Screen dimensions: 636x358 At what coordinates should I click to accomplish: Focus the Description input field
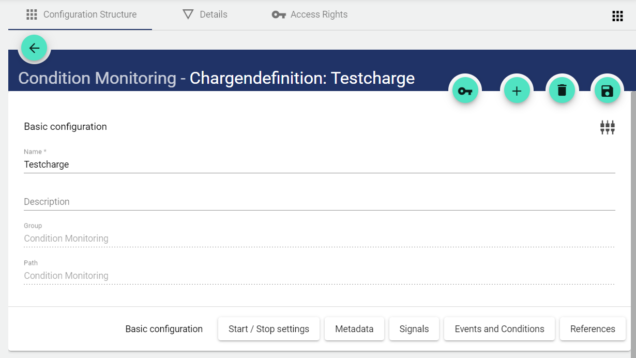[319, 202]
